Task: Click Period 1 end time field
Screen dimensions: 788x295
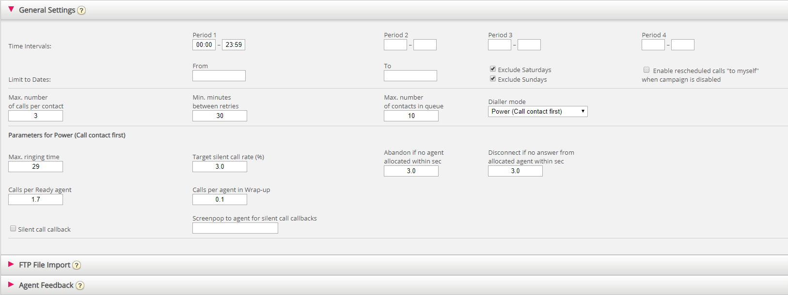Action: pyautogui.click(x=234, y=45)
